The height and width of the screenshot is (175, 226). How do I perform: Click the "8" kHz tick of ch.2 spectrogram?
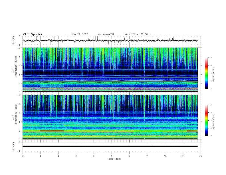[20, 104]
